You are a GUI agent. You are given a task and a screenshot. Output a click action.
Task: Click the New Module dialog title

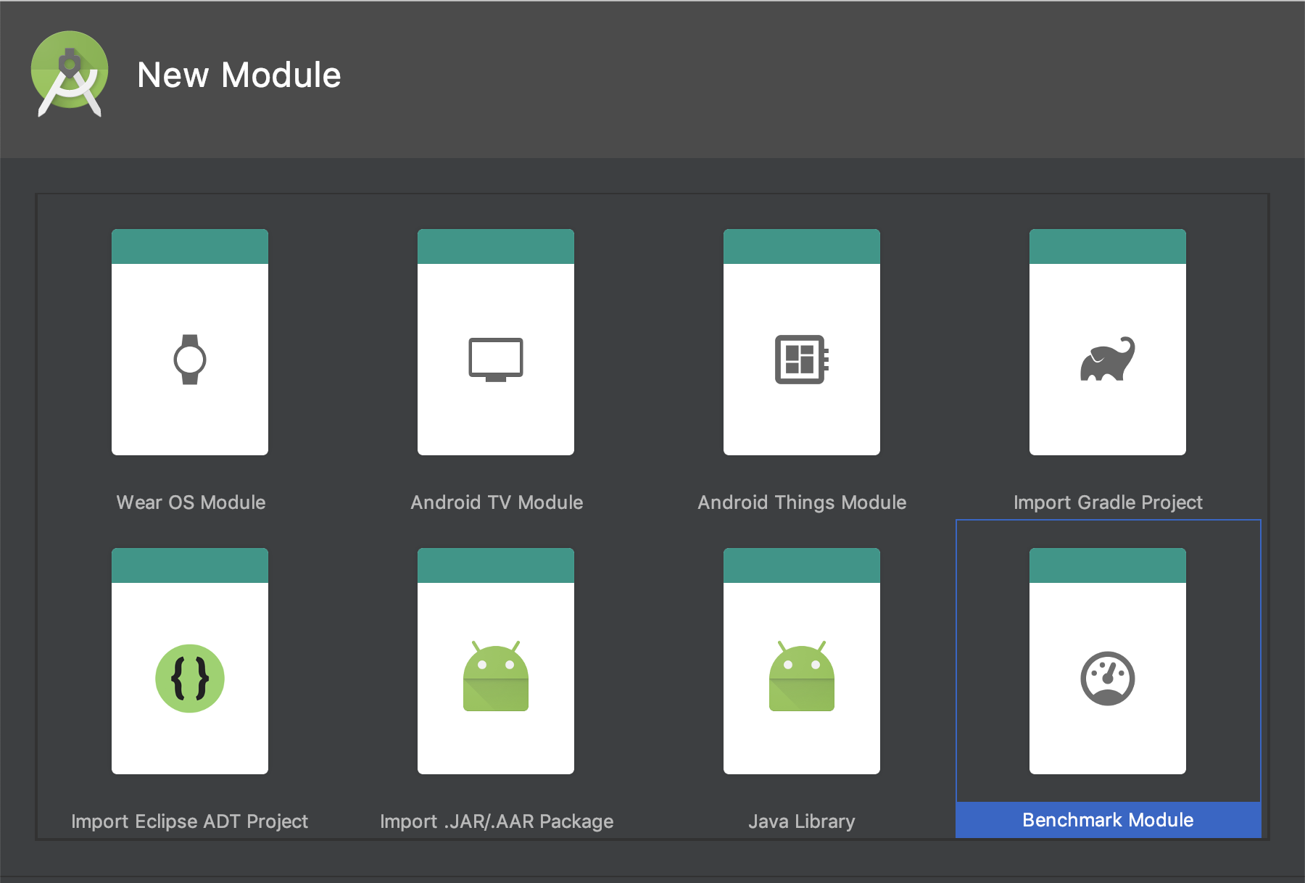[x=239, y=75]
